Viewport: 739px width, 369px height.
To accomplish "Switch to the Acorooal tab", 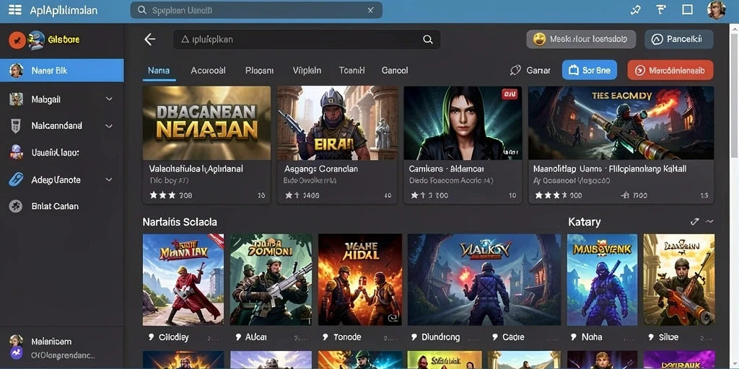I will coord(208,71).
